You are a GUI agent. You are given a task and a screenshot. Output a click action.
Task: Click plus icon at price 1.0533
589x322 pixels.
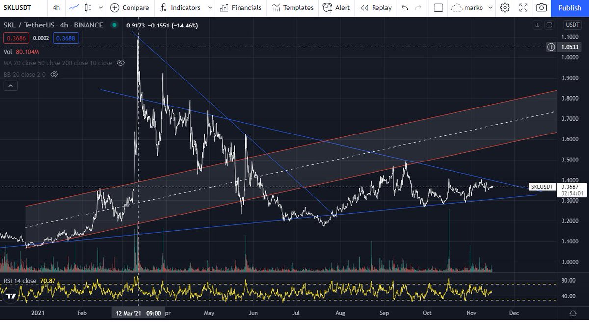pos(551,47)
